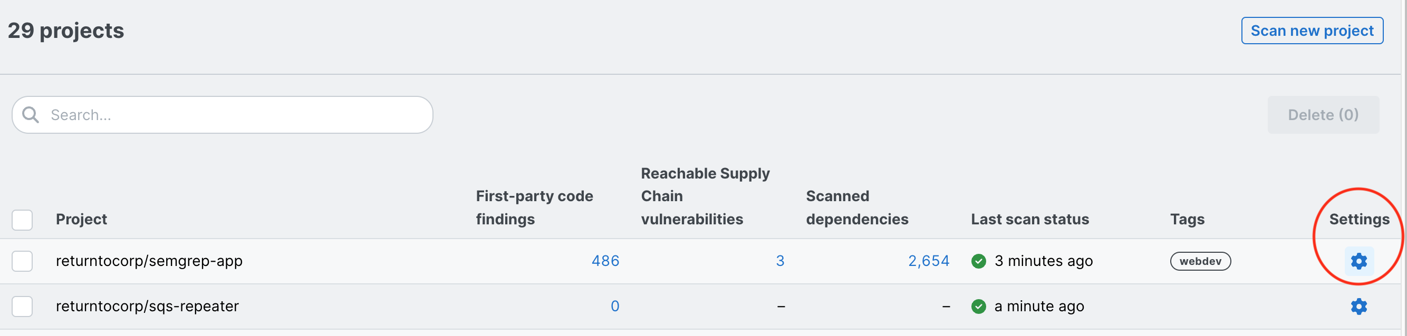Click green check status for sqs-repeater

coord(978,307)
